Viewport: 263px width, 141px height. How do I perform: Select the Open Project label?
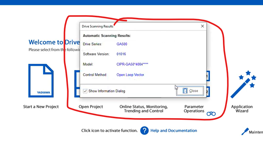91,107
